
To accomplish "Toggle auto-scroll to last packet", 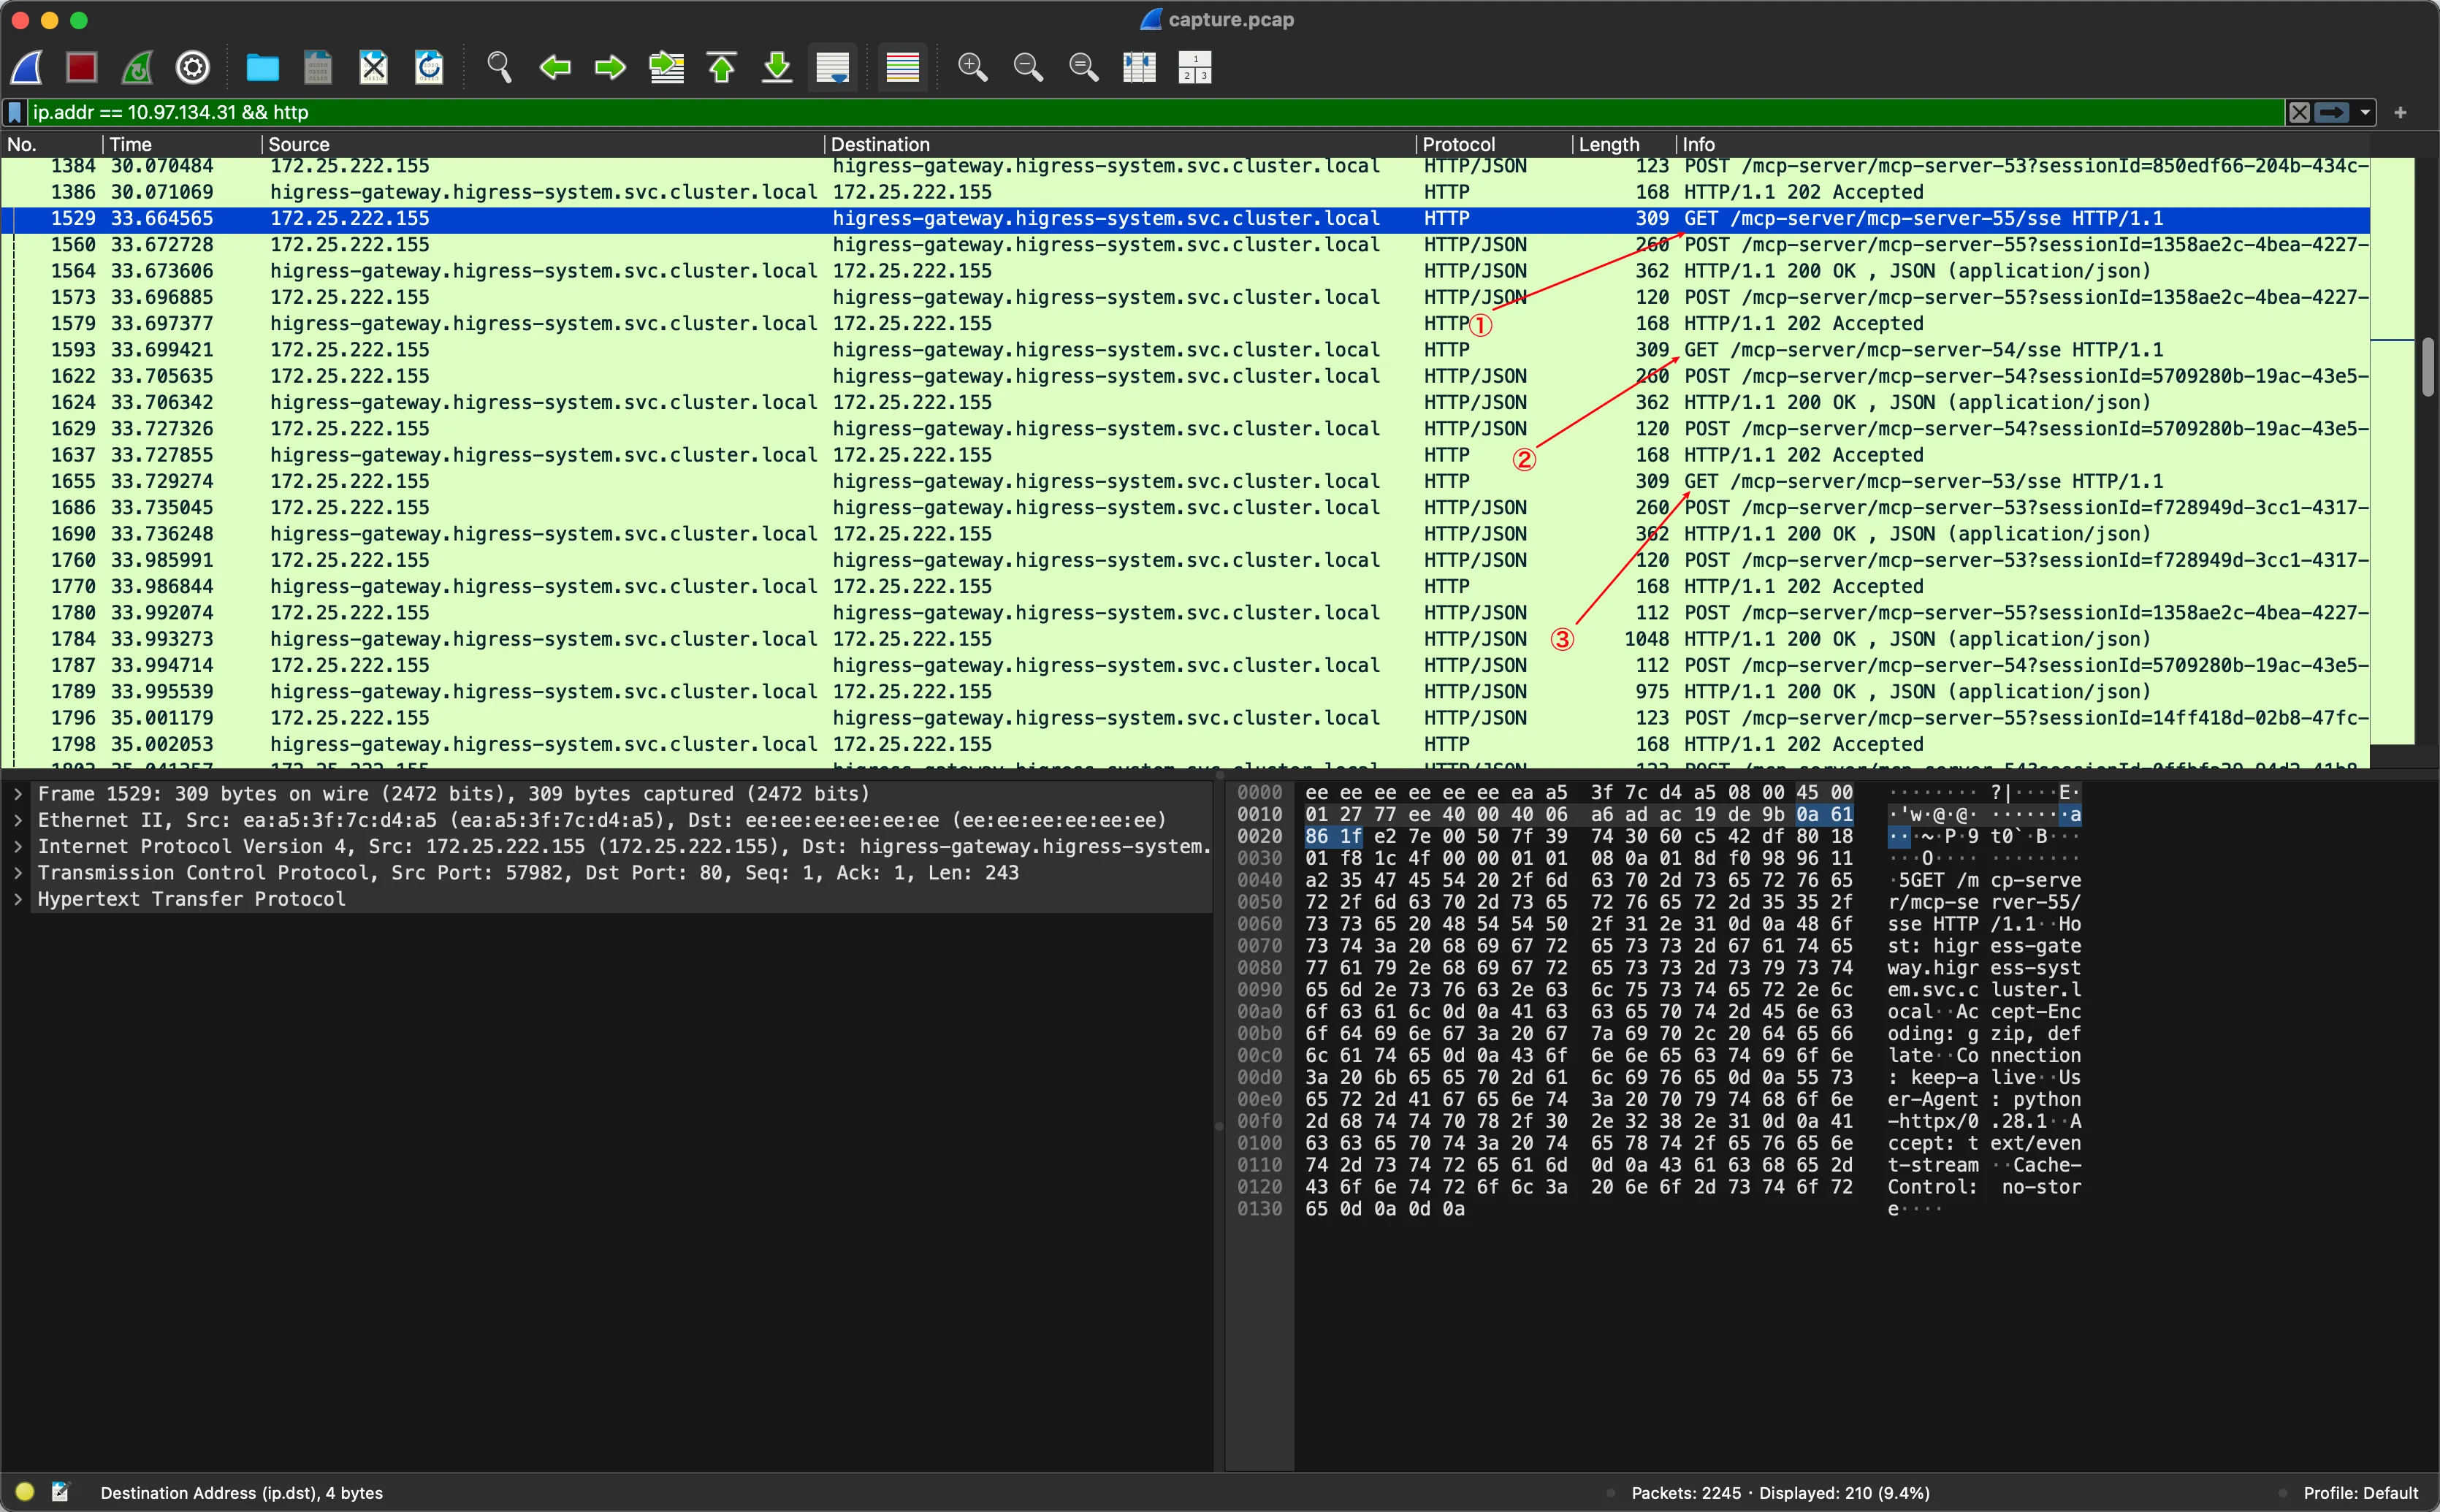I will coord(833,67).
